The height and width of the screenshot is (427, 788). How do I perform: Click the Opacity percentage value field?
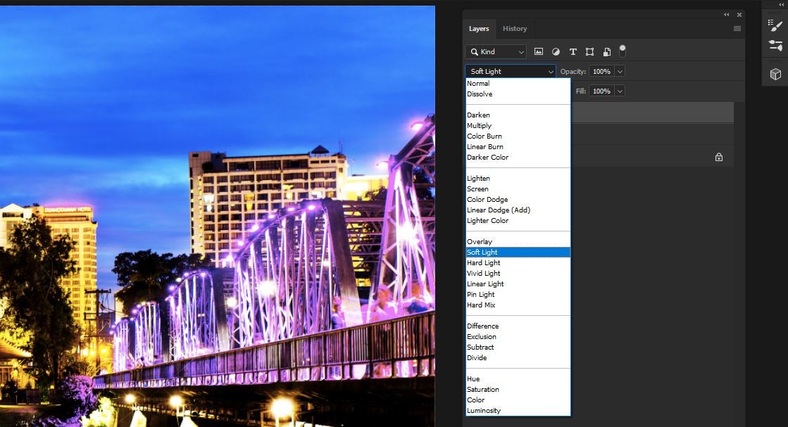[601, 71]
